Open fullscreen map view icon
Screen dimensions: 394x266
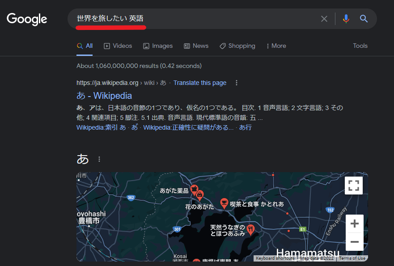point(354,186)
